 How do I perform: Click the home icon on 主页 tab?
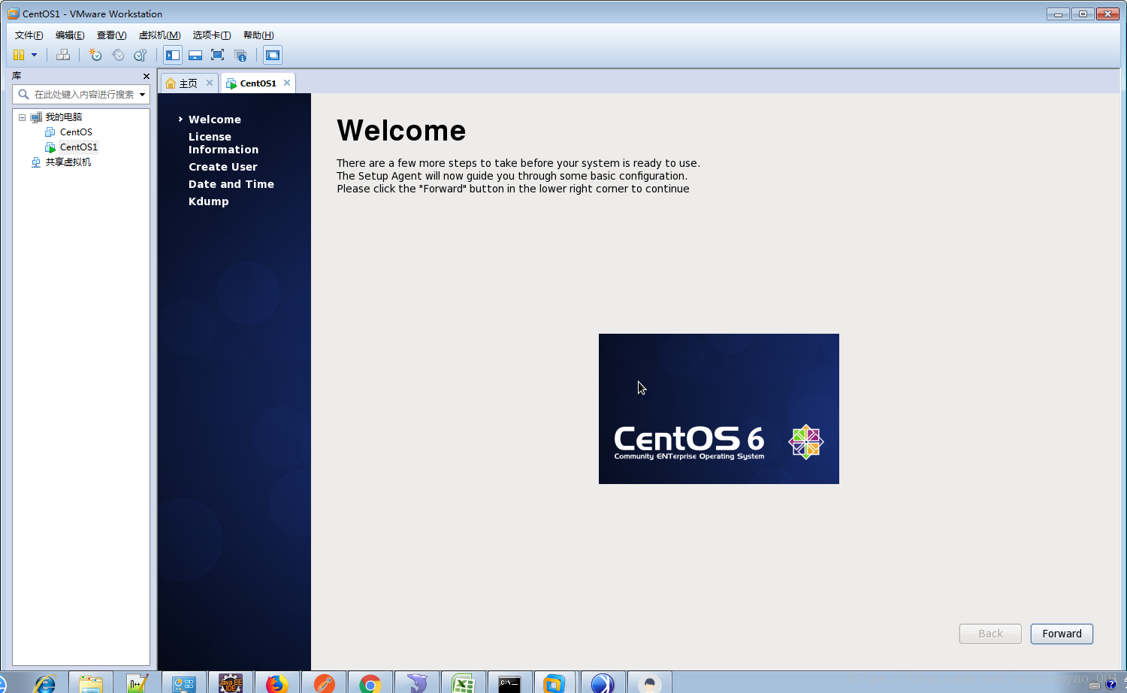pyautogui.click(x=171, y=83)
